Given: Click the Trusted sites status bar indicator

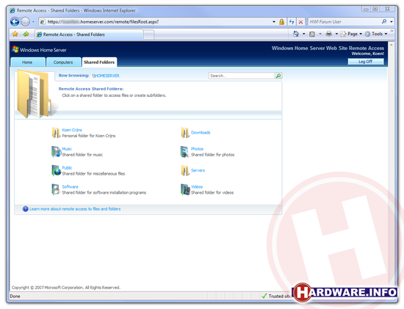Looking at the screenshot, I should (275, 296).
